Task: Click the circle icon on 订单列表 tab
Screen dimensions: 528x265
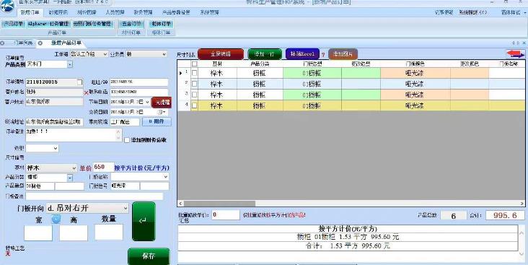Action: tap(2, 43)
